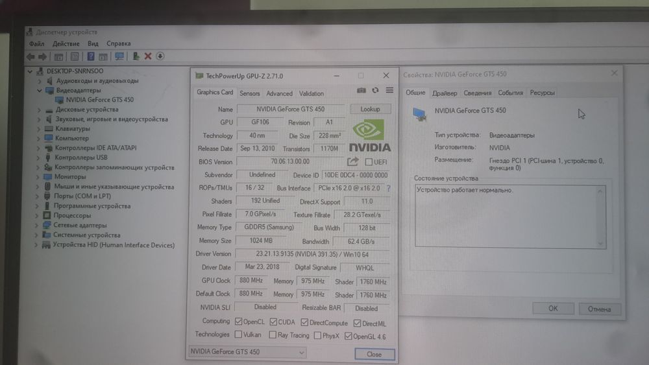Open the Вид menu
649x365 pixels.
click(x=93, y=44)
